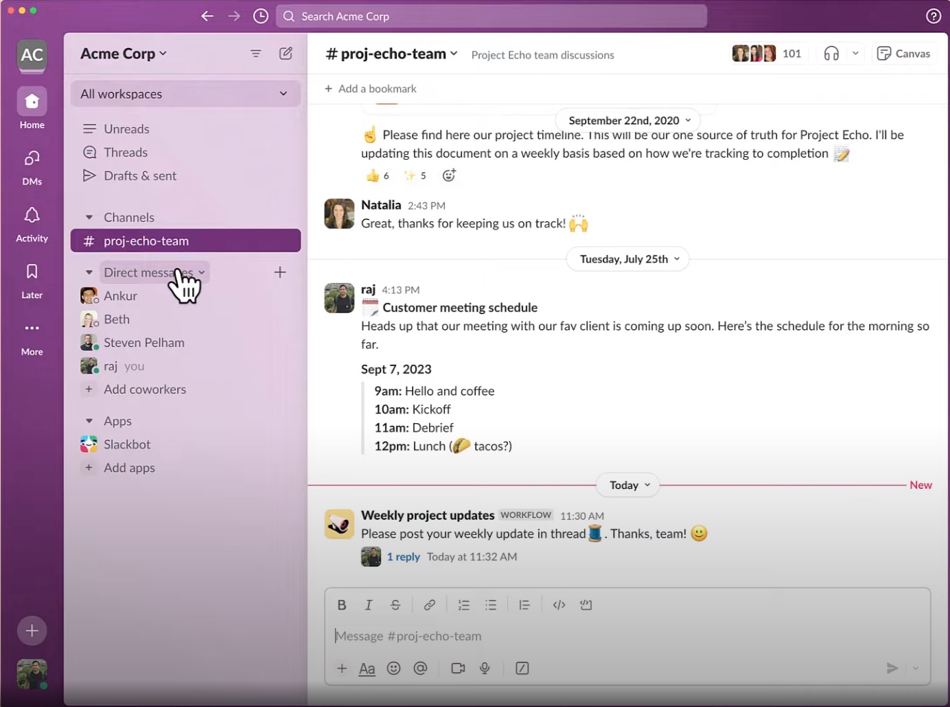Collapse the Apps section
Viewport: 950px width, 707px height.
click(89, 421)
